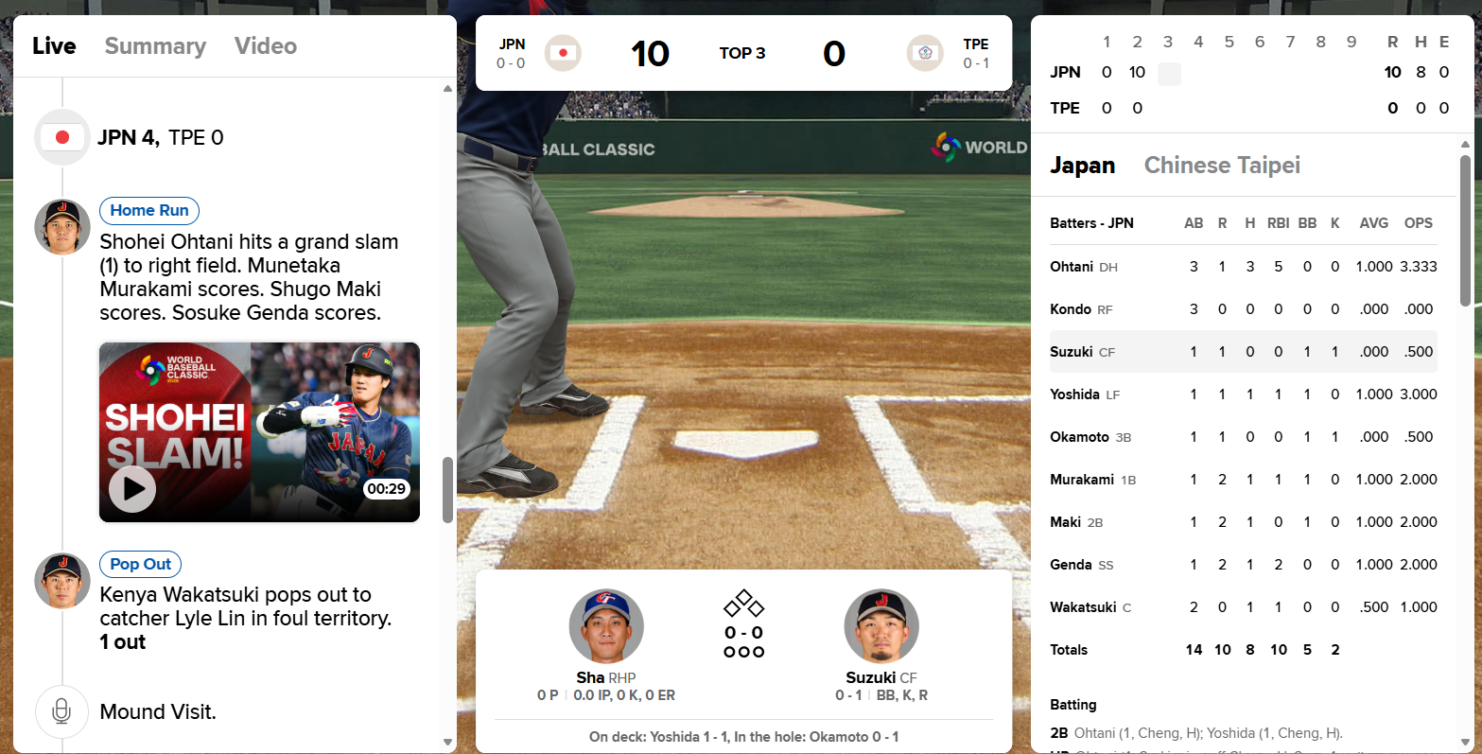Click the Home Run play tag
Screen dimensions: 1482x754
(149, 210)
